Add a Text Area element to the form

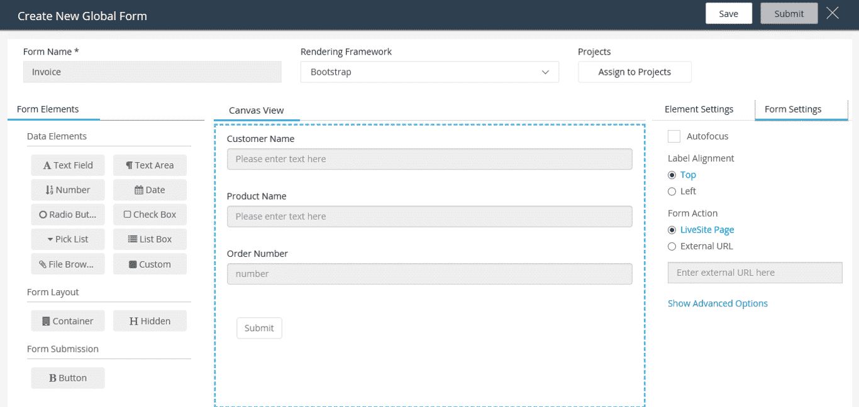pos(150,165)
